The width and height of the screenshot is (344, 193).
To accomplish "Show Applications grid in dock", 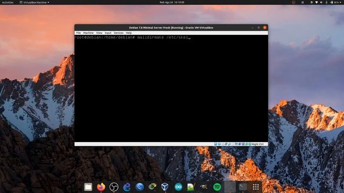I will (256, 187).
